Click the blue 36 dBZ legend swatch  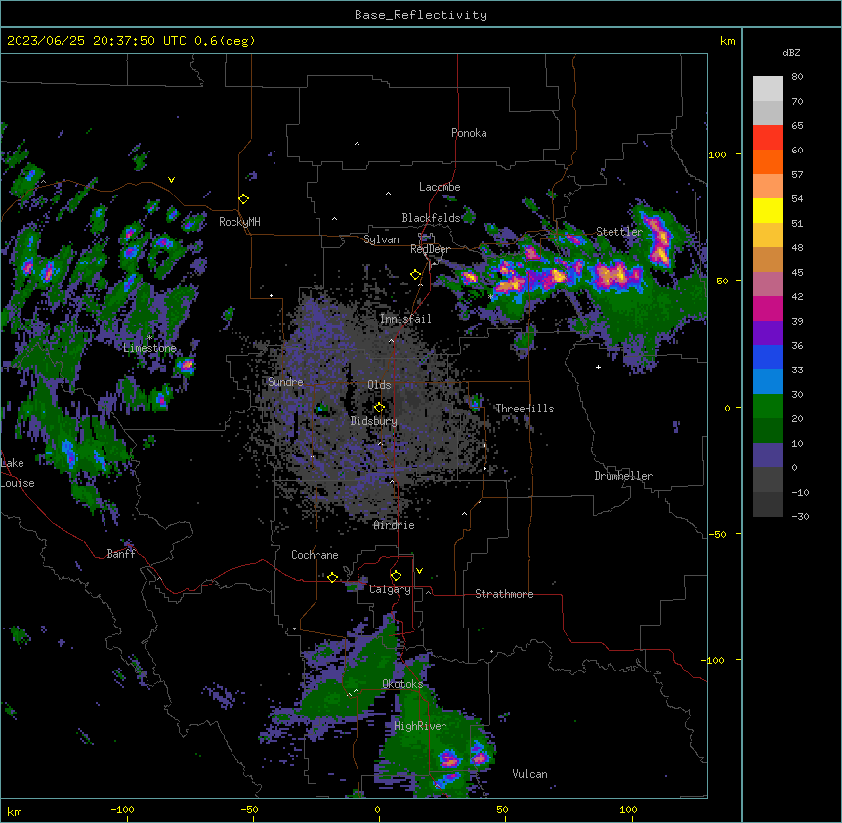tap(768, 357)
